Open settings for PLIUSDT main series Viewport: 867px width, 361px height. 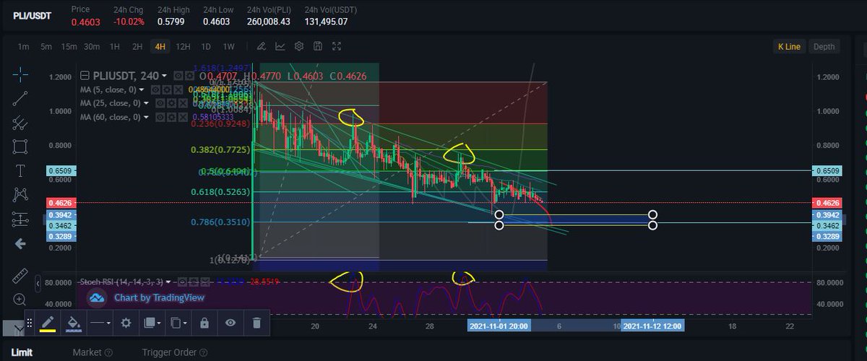(189, 76)
